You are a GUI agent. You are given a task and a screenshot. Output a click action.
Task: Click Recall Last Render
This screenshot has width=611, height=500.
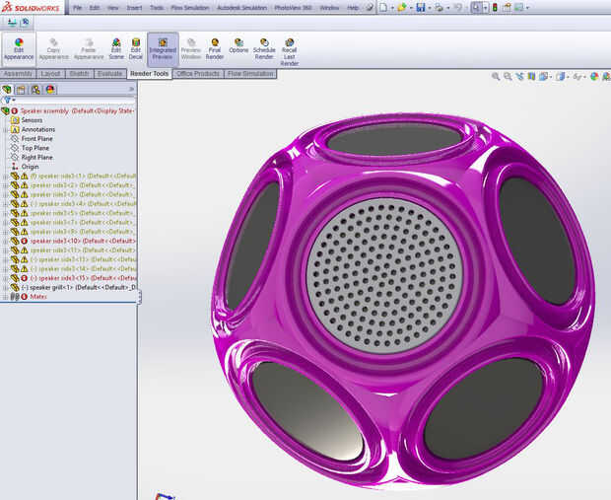(289, 52)
